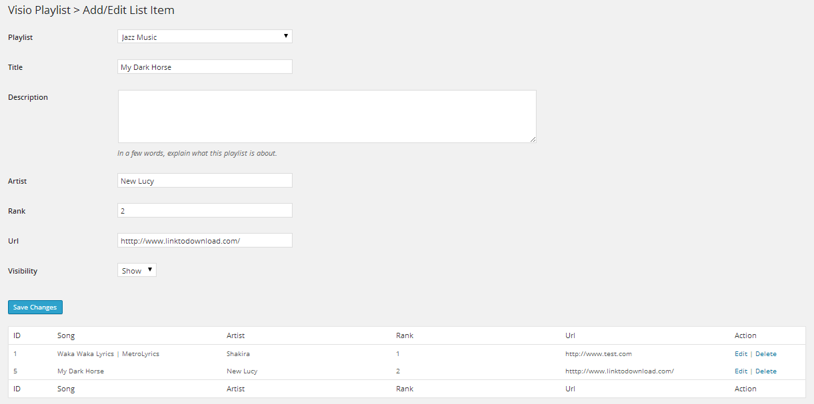Open the Visibility dropdown set to Show

pyautogui.click(x=137, y=270)
